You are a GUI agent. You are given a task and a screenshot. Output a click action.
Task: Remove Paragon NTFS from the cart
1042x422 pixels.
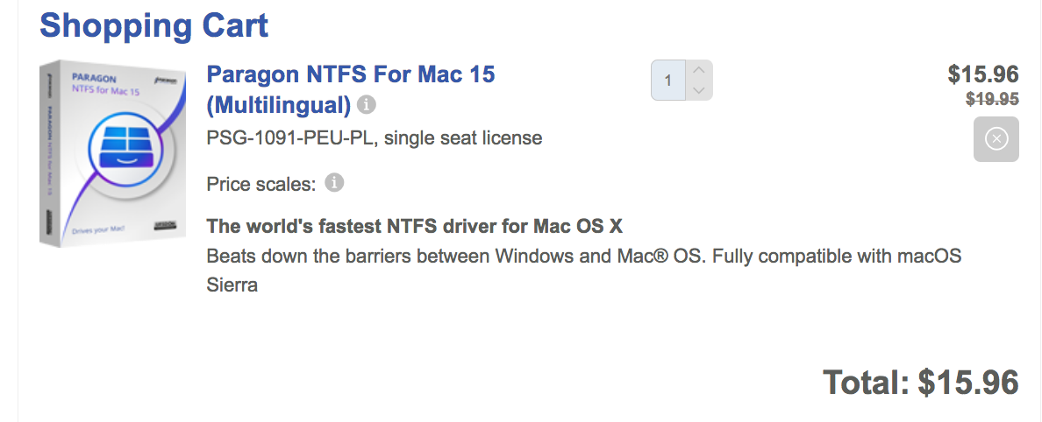pos(996,139)
